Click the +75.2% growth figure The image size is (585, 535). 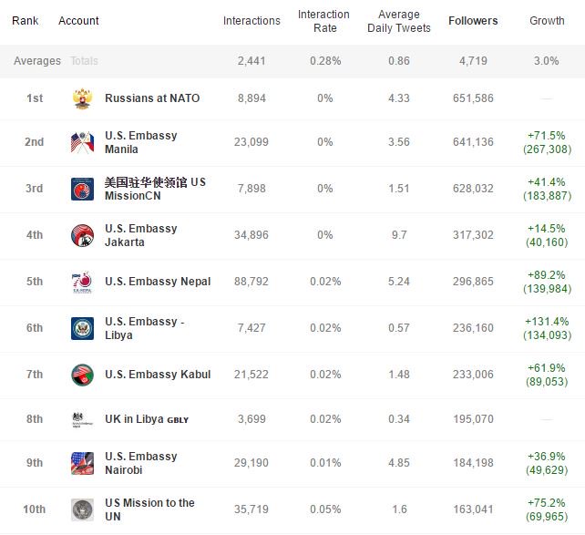[547, 503]
